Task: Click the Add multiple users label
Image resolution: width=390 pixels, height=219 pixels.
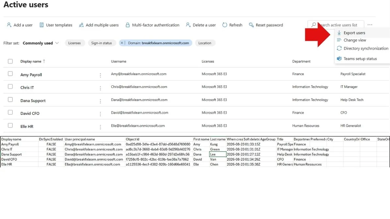Action: 102,25
